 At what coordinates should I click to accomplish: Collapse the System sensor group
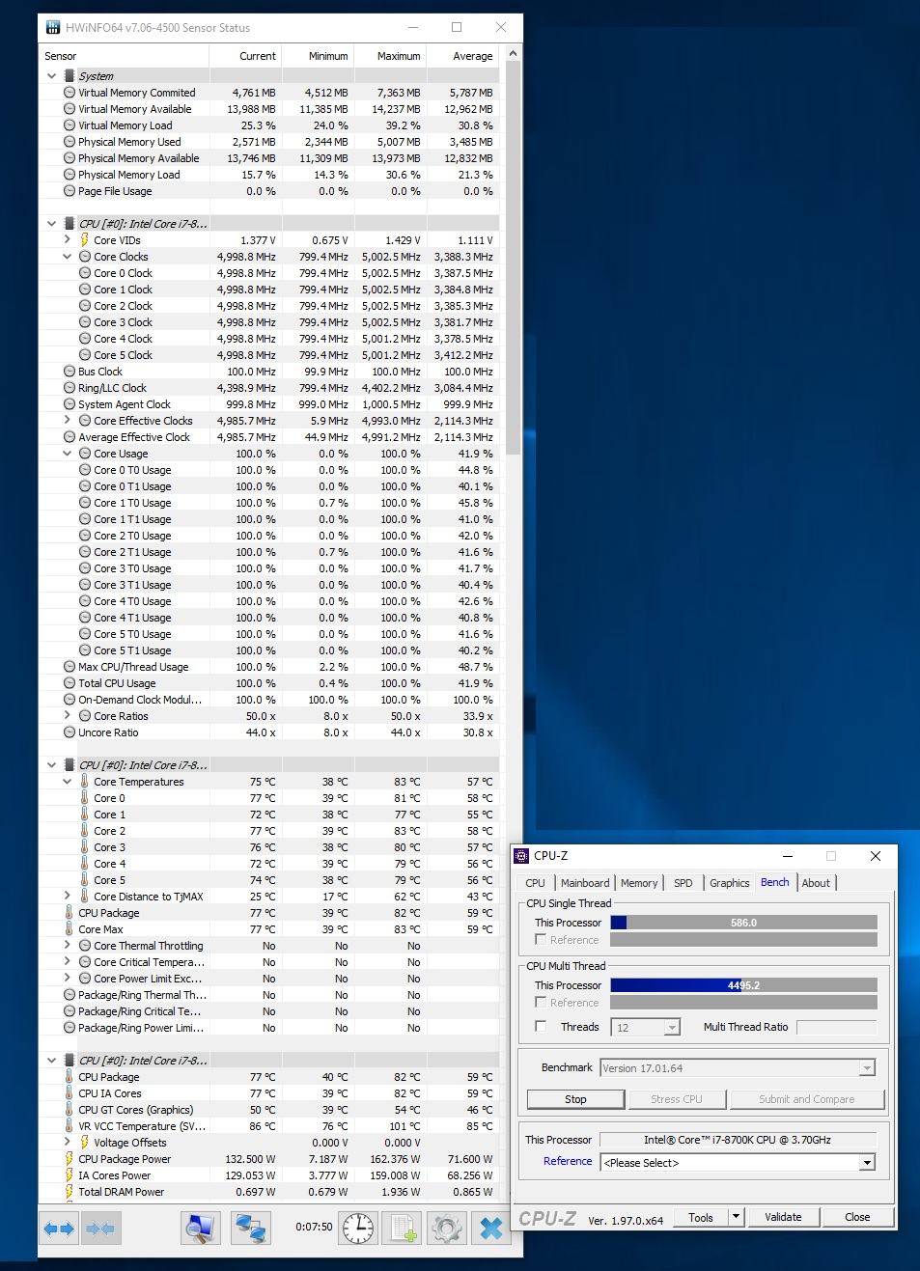click(x=51, y=75)
